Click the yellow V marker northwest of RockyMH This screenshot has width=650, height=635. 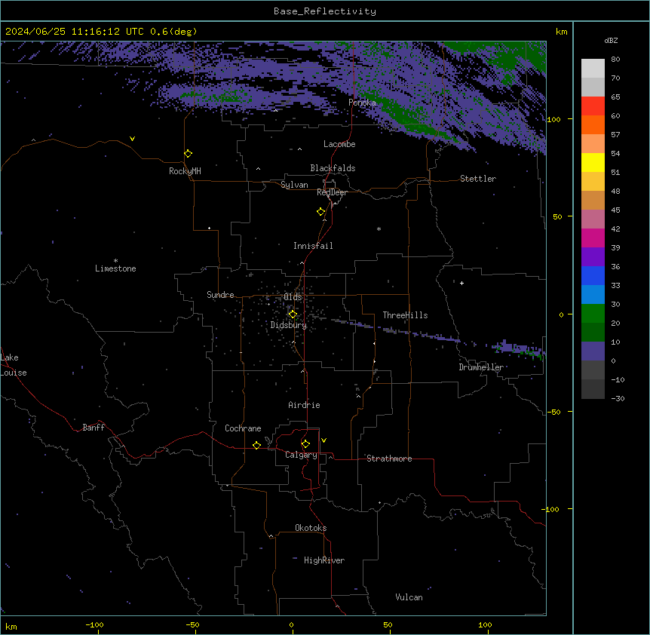click(x=132, y=139)
